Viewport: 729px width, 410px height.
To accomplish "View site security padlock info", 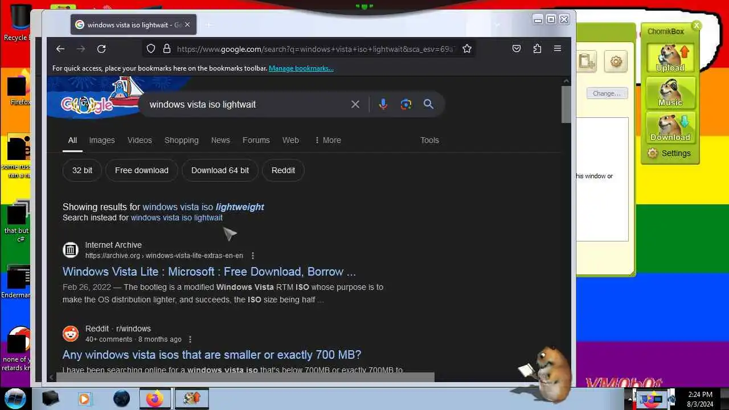I will [x=167, y=49].
